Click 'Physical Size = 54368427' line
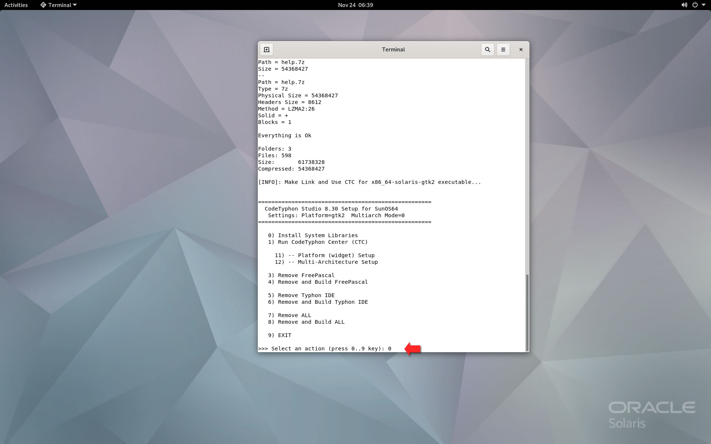This screenshot has height=444, width=711. pos(298,95)
